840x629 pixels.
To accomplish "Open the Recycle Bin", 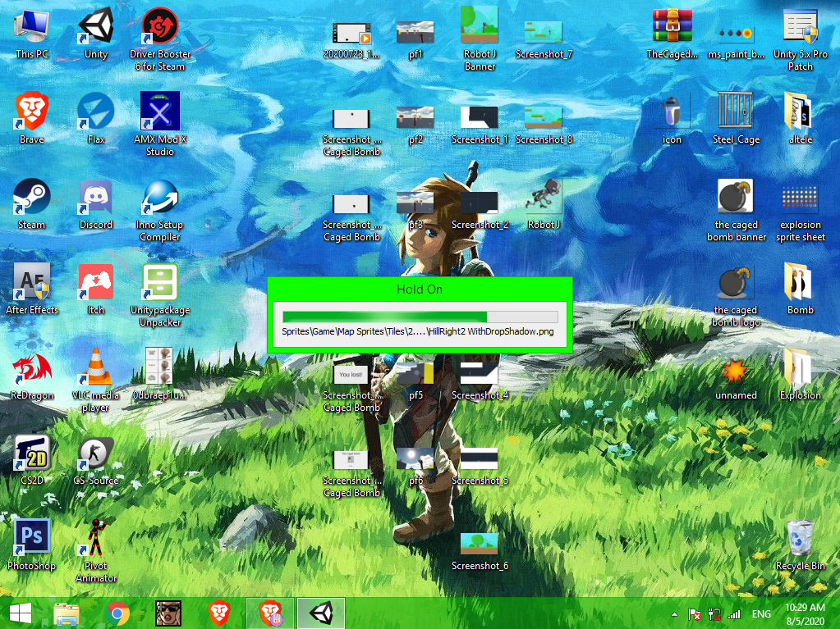I will pos(801,545).
